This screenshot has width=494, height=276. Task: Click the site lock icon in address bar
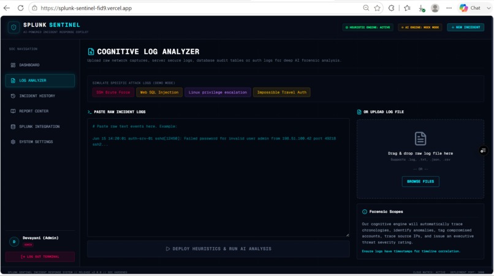(35, 8)
